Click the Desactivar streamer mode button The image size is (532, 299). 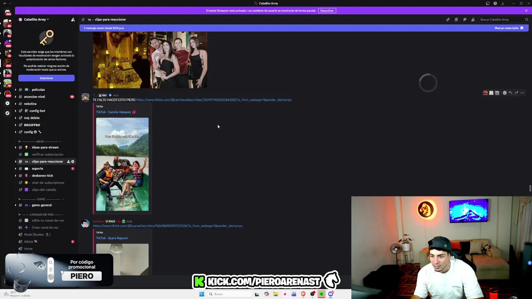[x=327, y=10]
